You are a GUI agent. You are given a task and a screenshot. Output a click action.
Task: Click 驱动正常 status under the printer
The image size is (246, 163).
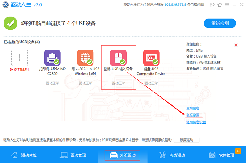click(52, 83)
